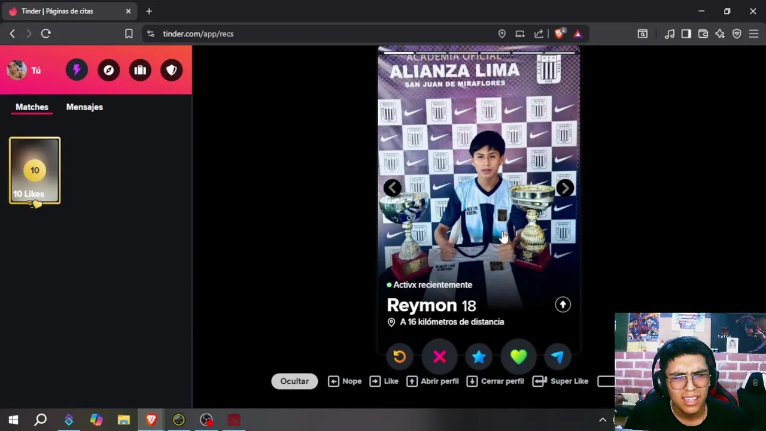Click the pink X Nope button
The height and width of the screenshot is (431, 766).
point(439,357)
